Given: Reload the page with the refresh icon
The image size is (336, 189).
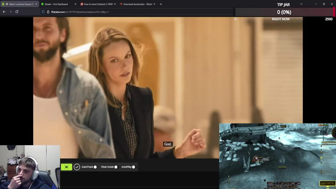Looking at the screenshot, I should point(17,12).
